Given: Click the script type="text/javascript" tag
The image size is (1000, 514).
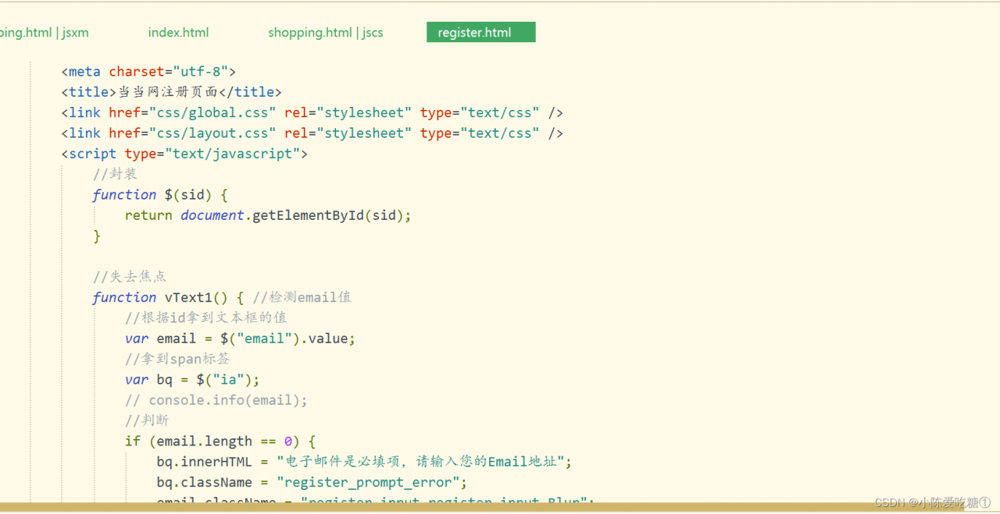Looking at the screenshot, I should (184, 153).
